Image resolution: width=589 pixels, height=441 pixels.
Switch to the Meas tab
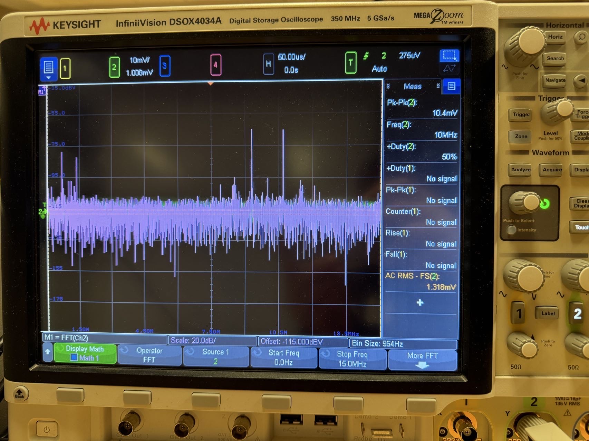(413, 86)
